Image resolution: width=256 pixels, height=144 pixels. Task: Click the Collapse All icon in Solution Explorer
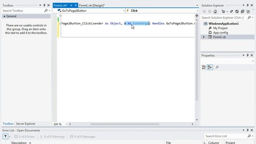(242, 12)
